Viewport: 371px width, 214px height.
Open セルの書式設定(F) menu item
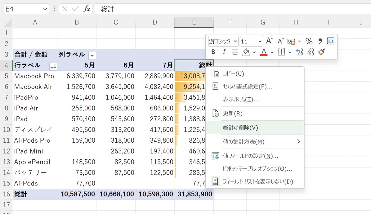(x=255, y=86)
